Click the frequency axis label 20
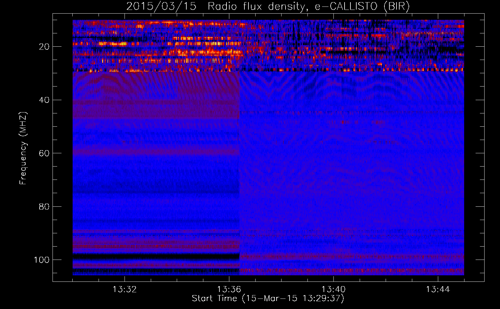The height and width of the screenshot is (309, 500). 44,47
